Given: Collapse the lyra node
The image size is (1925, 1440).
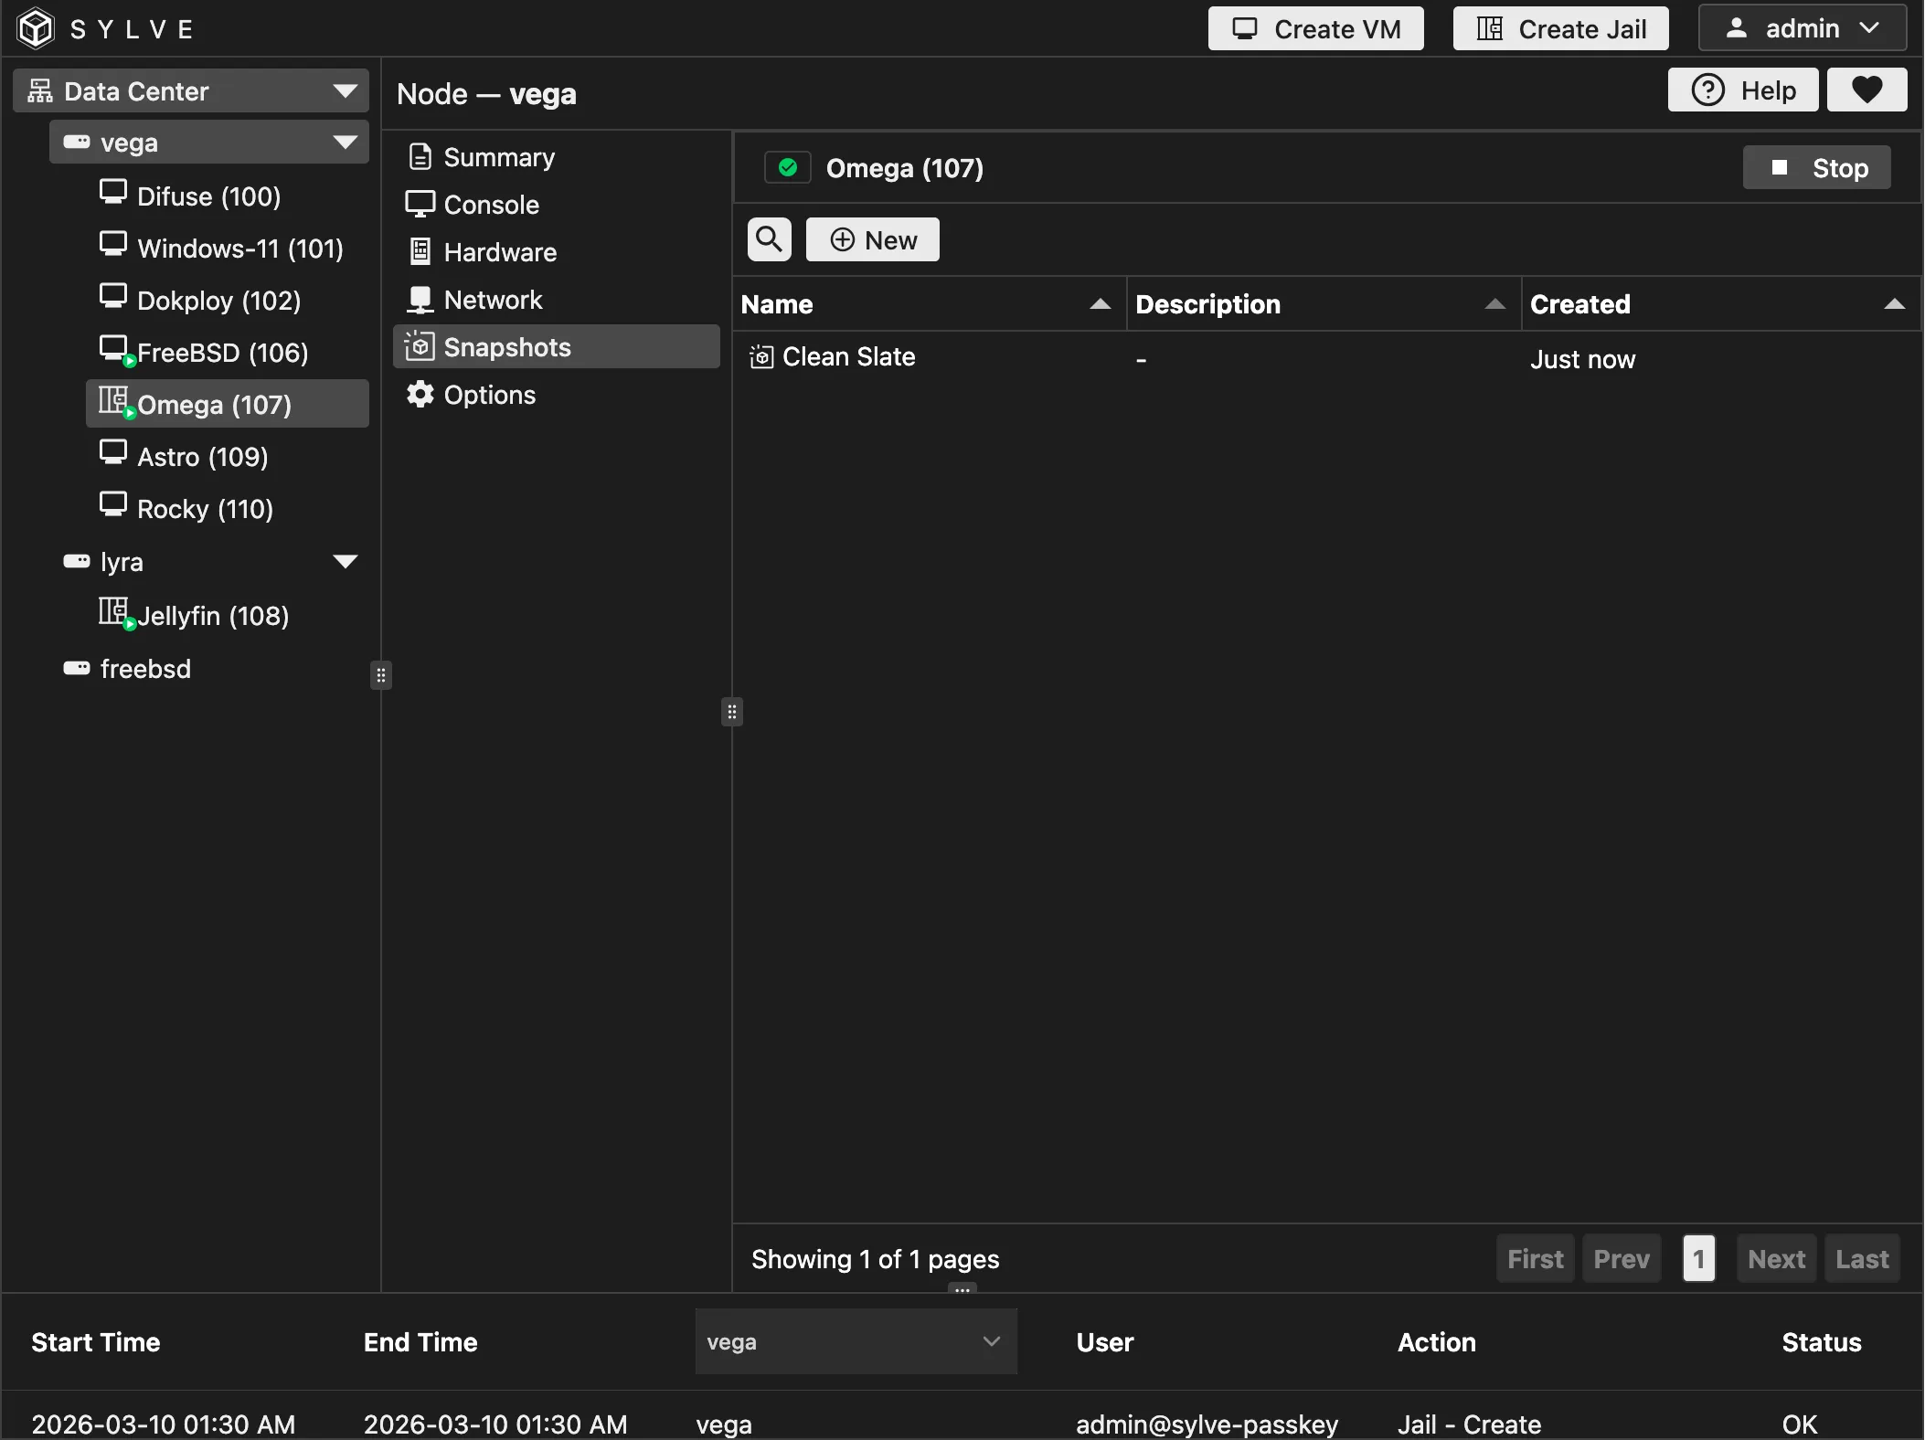Looking at the screenshot, I should pyautogui.click(x=345, y=562).
